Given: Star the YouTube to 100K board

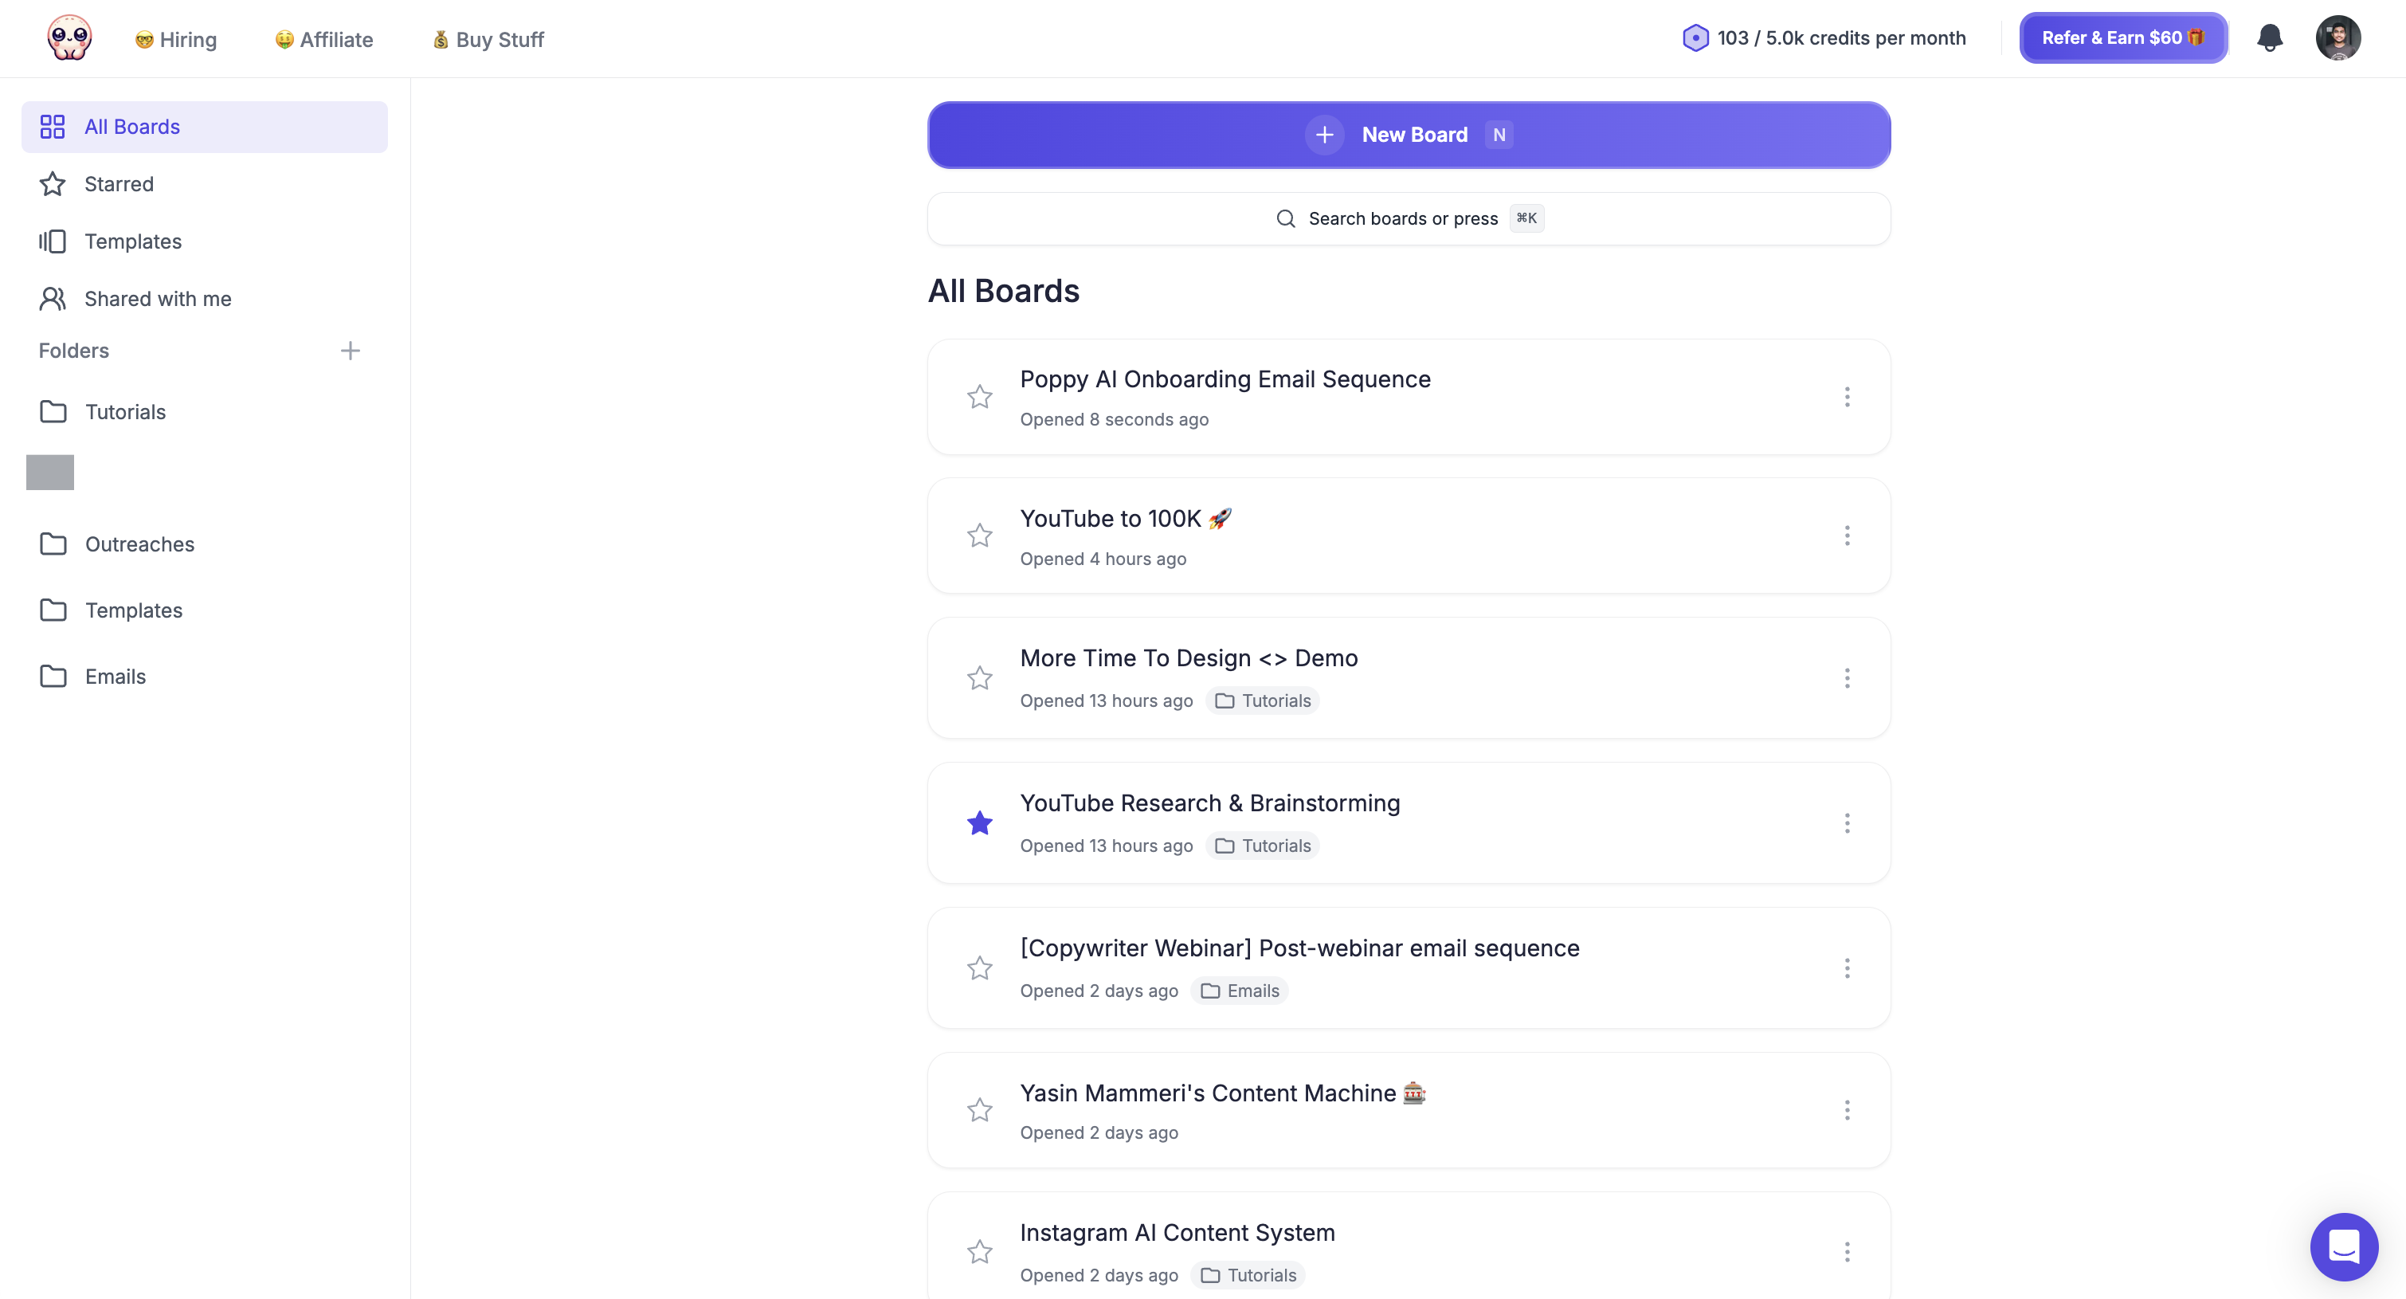Looking at the screenshot, I should point(980,536).
